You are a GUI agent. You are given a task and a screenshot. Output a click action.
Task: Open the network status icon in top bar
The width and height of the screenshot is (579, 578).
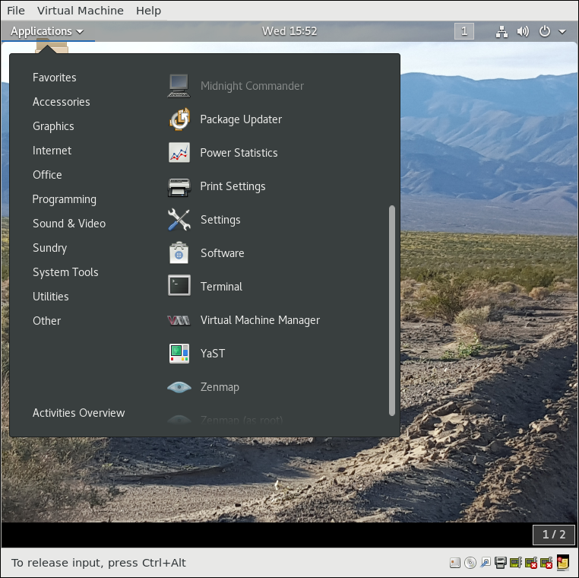tap(501, 31)
